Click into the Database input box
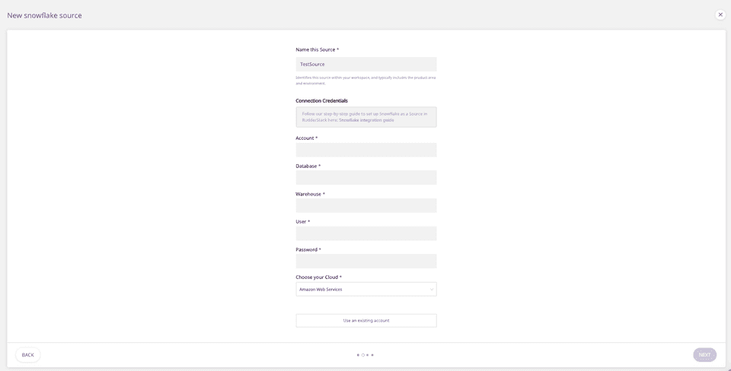Screen dimensions: 731x371 pos(365,178)
